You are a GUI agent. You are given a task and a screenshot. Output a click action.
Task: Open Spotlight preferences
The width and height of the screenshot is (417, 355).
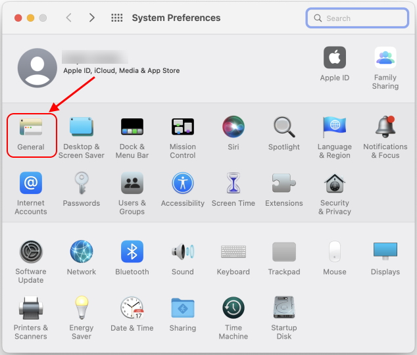(284, 133)
